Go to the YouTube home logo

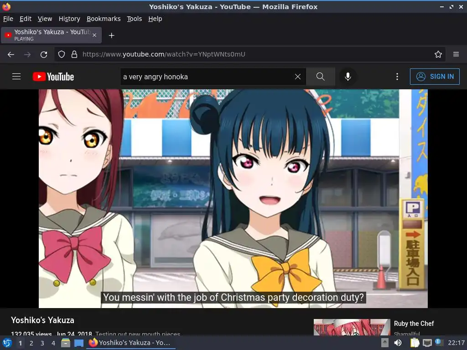[x=53, y=77]
